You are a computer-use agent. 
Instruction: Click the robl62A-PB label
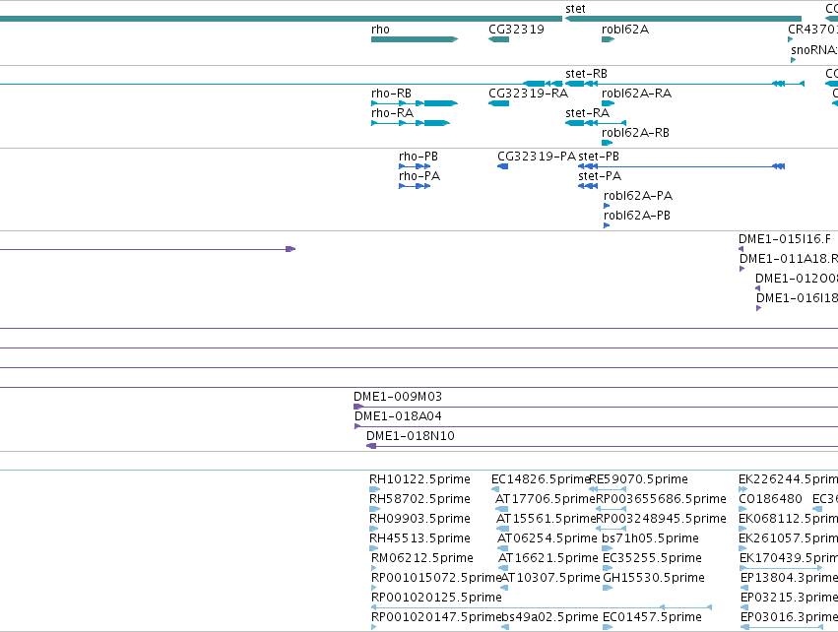coord(637,216)
